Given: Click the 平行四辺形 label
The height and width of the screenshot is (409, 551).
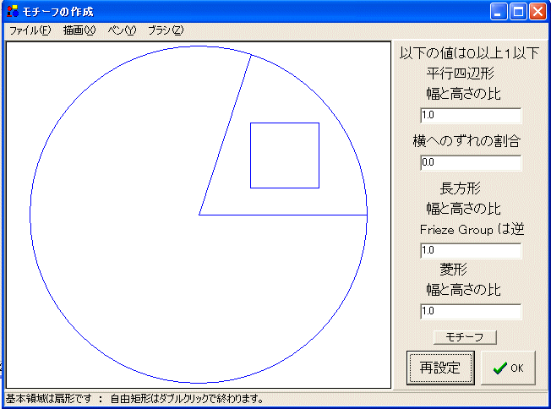Looking at the screenshot, I should pos(461,74).
